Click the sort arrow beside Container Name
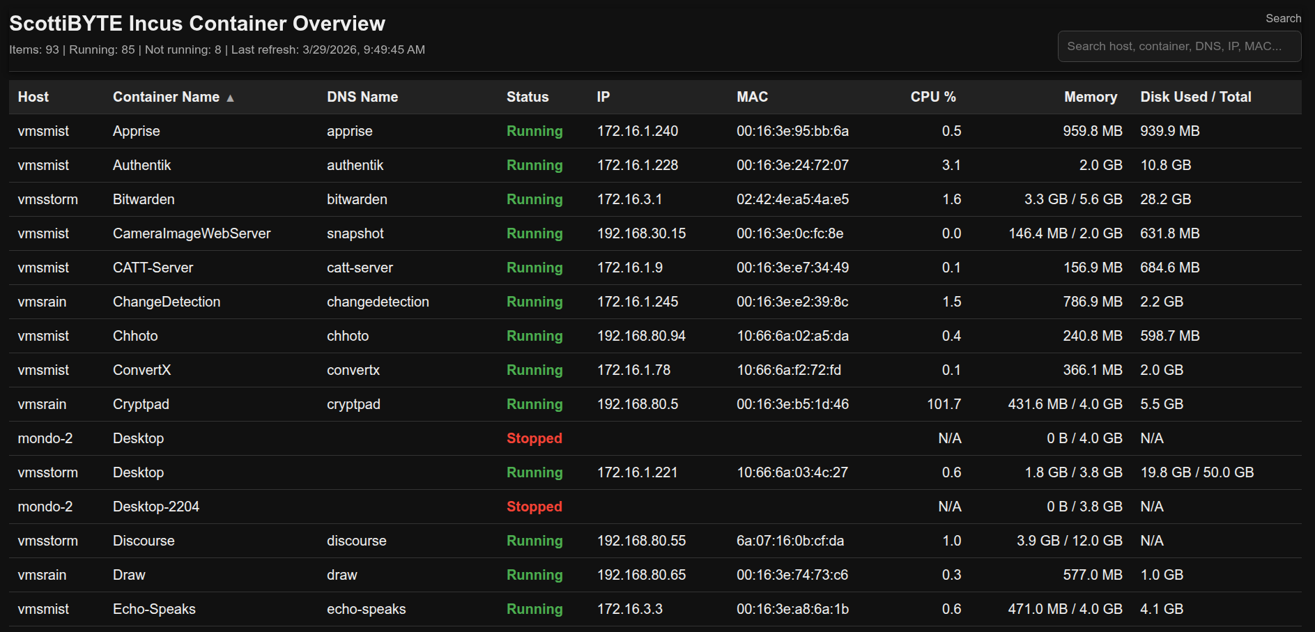Image resolution: width=1315 pixels, height=632 pixels. click(x=230, y=98)
